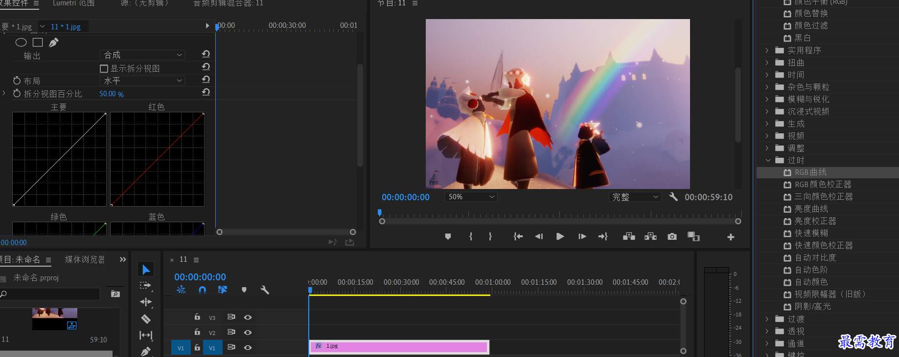Toggle V1 track visibility eye
This screenshot has width=899, height=357.
[x=248, y=347]
